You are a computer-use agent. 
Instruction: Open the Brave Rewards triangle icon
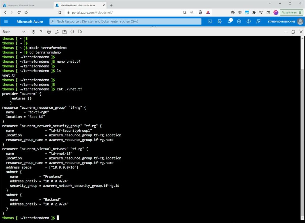click(208, 12)
